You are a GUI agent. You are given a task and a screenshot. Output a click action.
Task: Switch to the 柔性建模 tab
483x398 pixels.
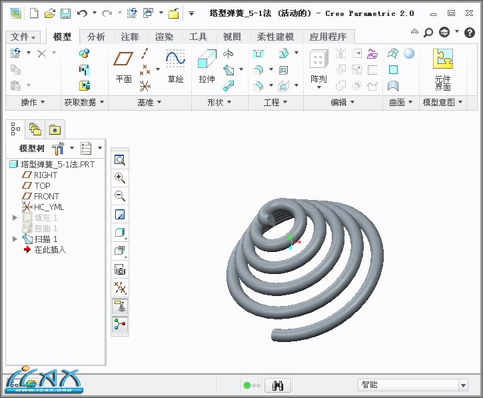[275, 37]
